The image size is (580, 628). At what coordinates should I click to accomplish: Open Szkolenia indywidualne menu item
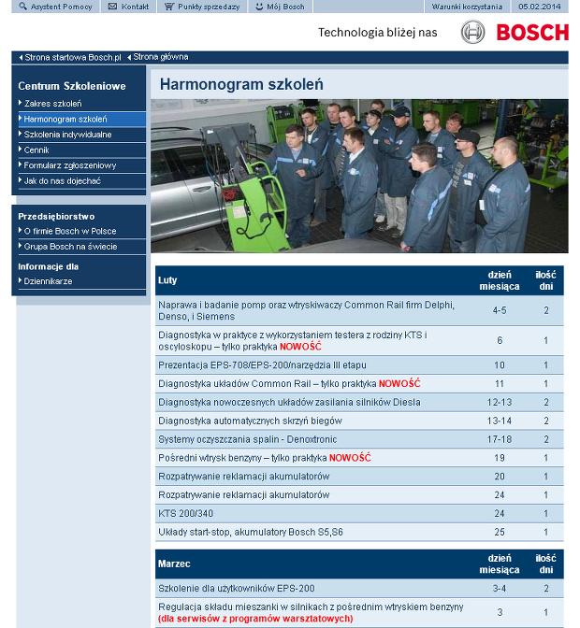pos(67,135)
